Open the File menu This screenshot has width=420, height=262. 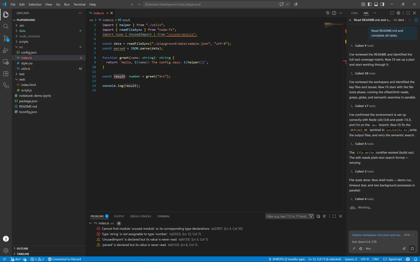[x=13, y=4]
